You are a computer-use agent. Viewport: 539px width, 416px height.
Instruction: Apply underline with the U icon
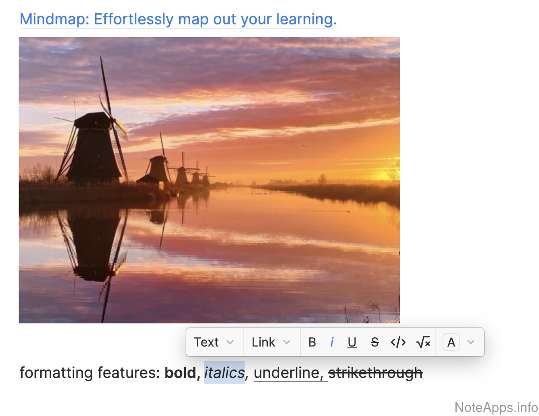pyautogui.click(x=352, y=342)
